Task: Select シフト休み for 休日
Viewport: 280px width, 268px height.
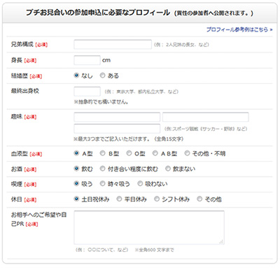Action: 157,199
